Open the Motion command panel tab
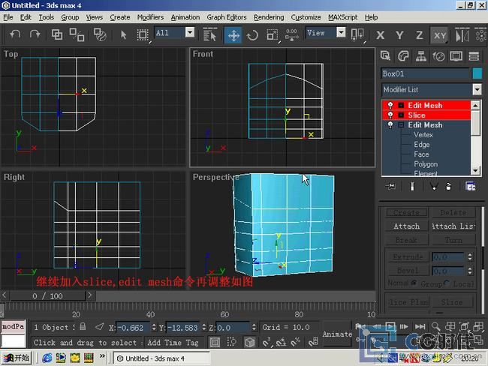Screen dimensions: 488x366 438,56
